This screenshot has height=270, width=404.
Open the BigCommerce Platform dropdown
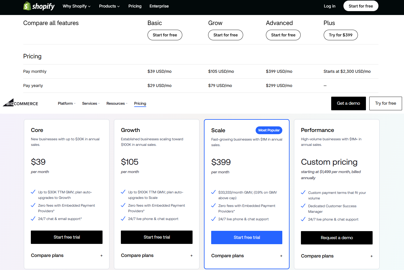[x=67, y=103]
